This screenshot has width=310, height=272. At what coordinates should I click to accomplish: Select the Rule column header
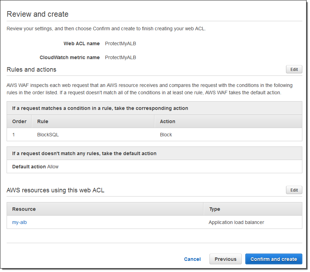tap(43, 121)
